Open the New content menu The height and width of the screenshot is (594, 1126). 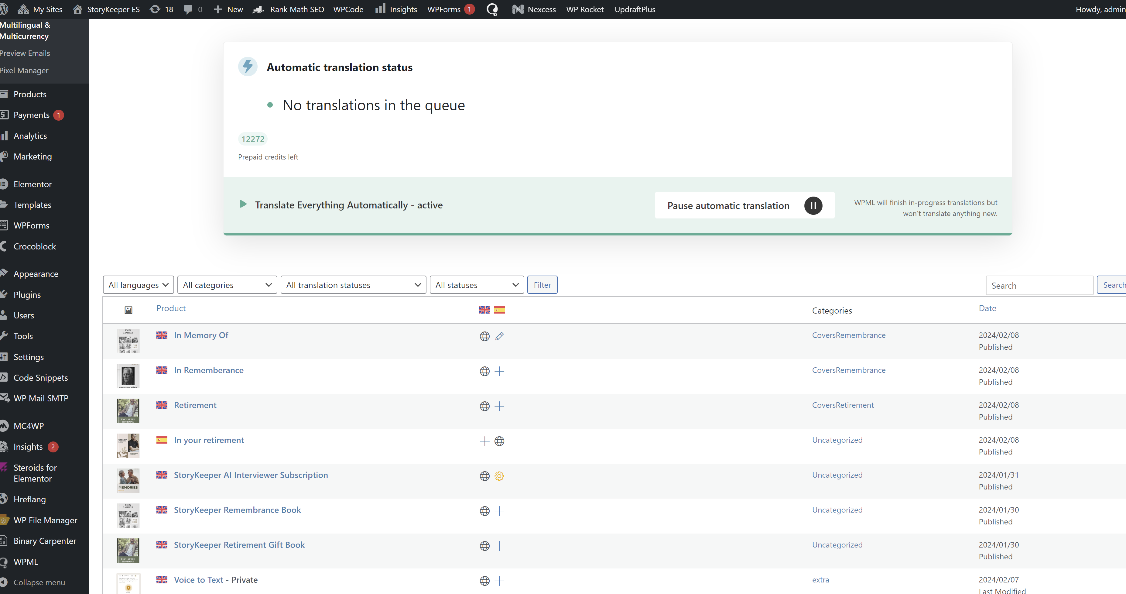click(228, 9)
